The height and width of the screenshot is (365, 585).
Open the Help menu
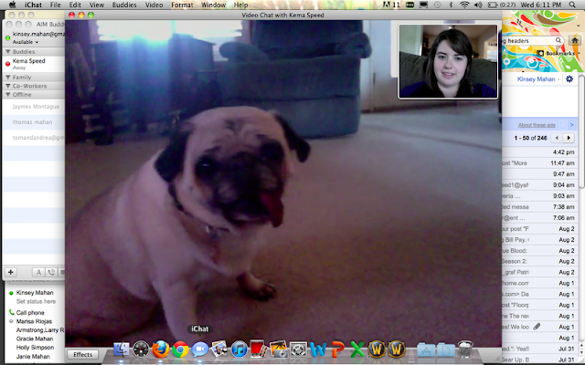(x=240, y=5)
